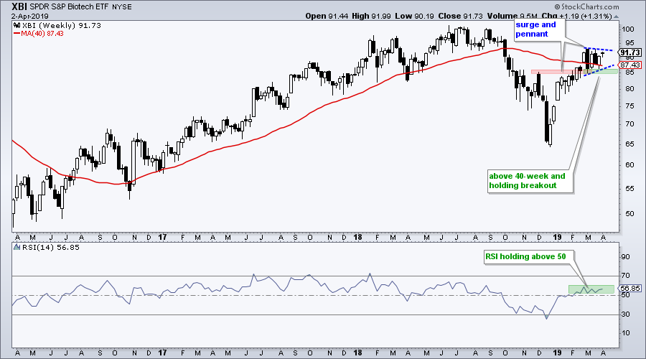Click the Open 91.44 value
This screenshot has width=646, height=359.
pos(327,16)
